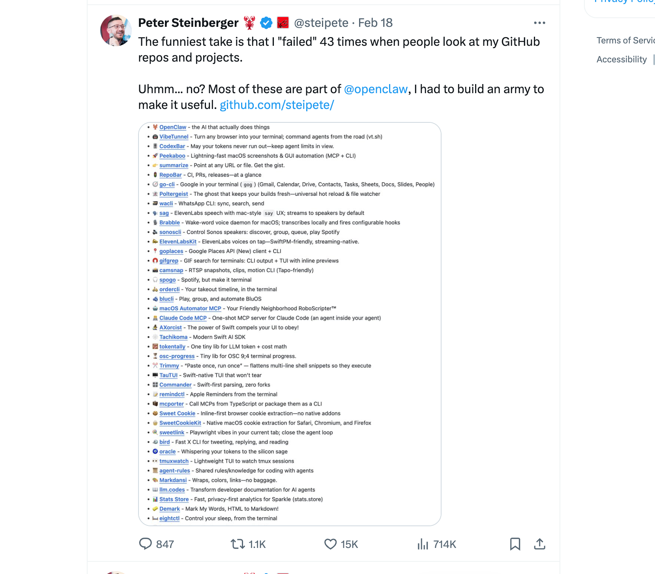Screen dimensions: 655x574
Task: Click the share upload icon
Action: click(539, 544)
